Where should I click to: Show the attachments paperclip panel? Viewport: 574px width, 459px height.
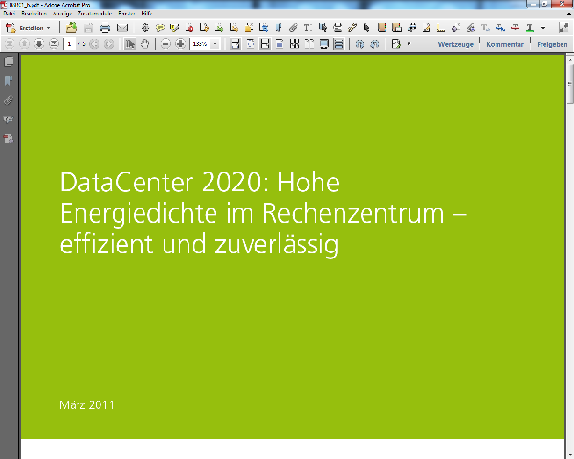[9, 100]
